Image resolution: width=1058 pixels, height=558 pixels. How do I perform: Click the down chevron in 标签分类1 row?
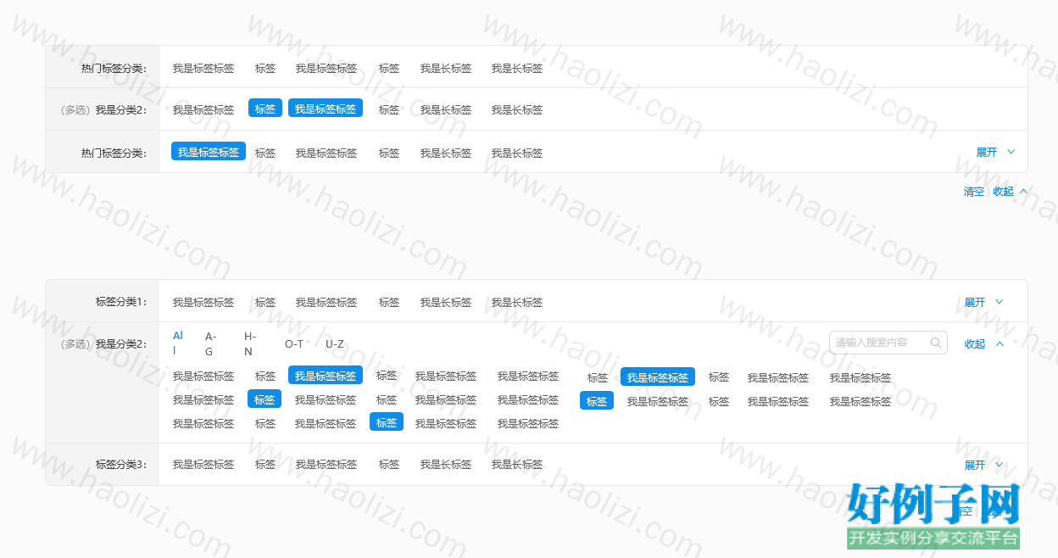click(999, 302)
